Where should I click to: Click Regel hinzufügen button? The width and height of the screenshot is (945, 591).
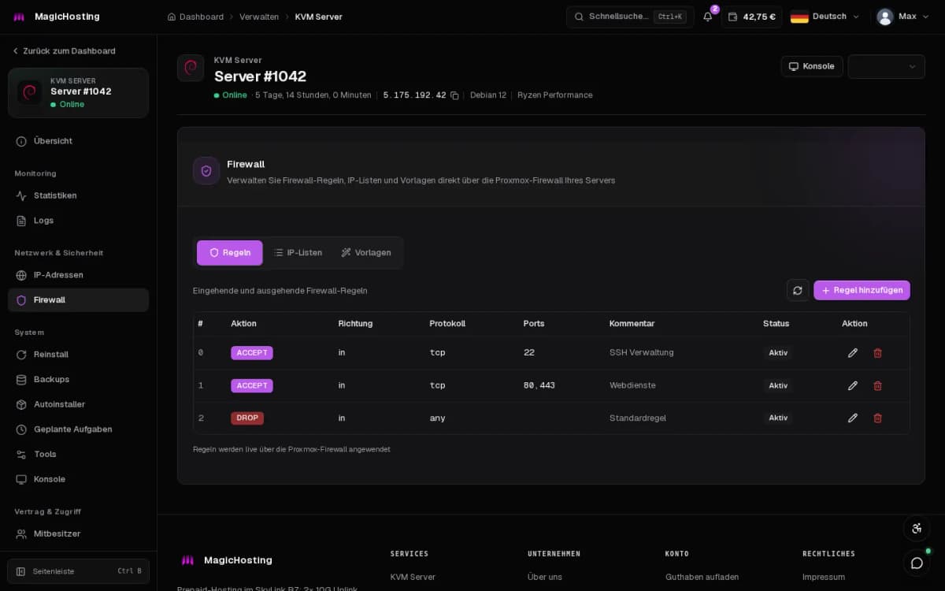[862, 290]
